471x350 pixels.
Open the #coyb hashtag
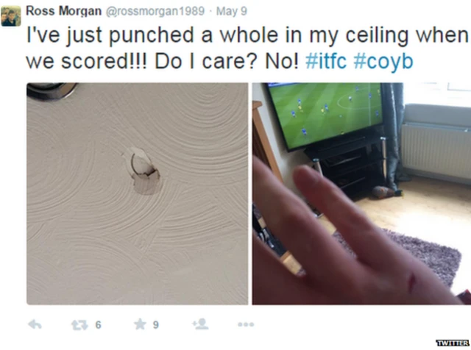pos(383,62)
